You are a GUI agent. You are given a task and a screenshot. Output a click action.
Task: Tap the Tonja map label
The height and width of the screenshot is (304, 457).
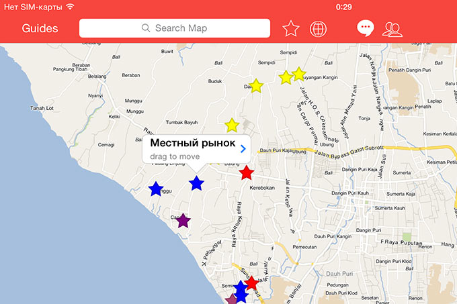click(364, 118)
